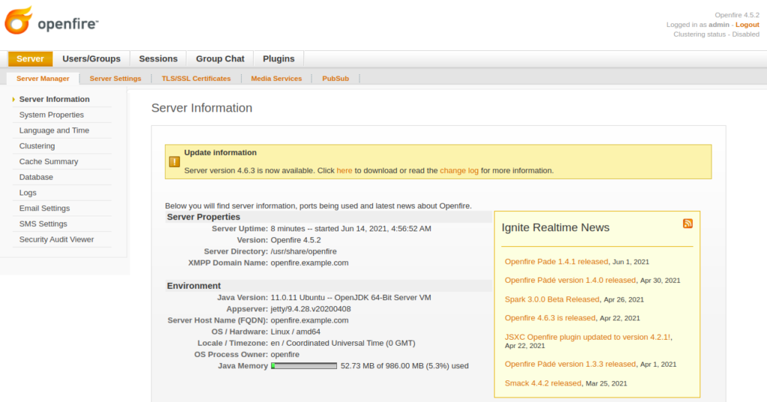Viewport: 767px width, 402px height.
Task: Click the update warning exclamation icon
Action: (x=174, y=162)
